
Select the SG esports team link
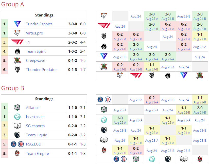[x=35, y=126]
